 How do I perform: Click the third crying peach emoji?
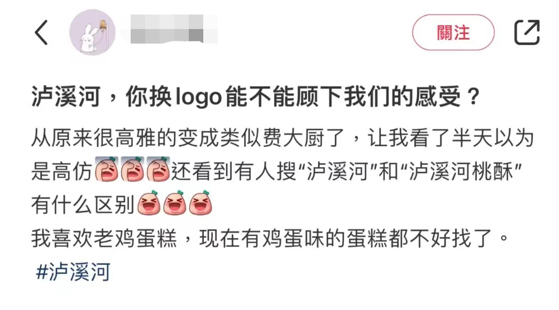coord(158,169)
